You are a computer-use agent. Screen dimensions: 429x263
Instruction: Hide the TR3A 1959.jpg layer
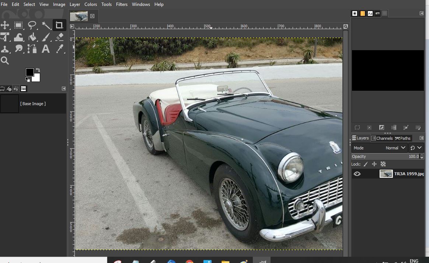(357, 174)
